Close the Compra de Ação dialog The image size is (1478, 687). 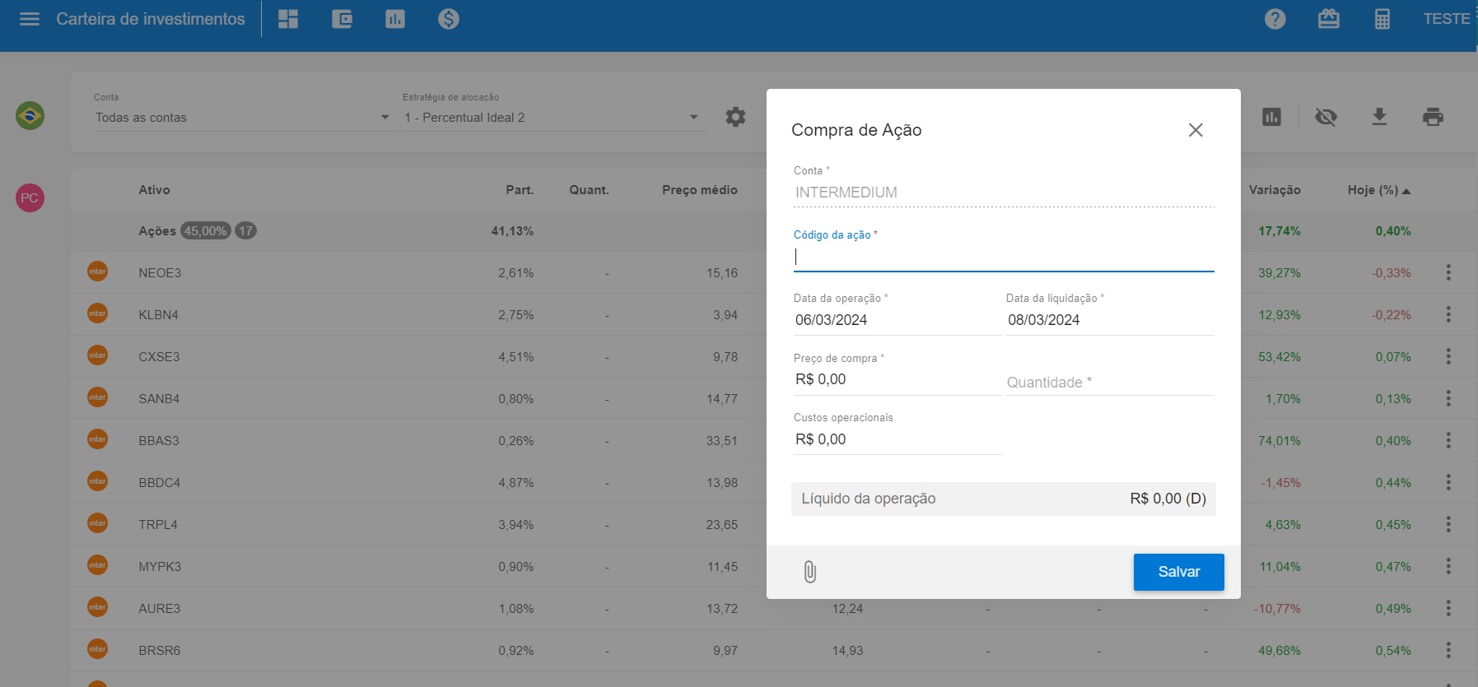pyautogui.click(x=1196, y=130)
